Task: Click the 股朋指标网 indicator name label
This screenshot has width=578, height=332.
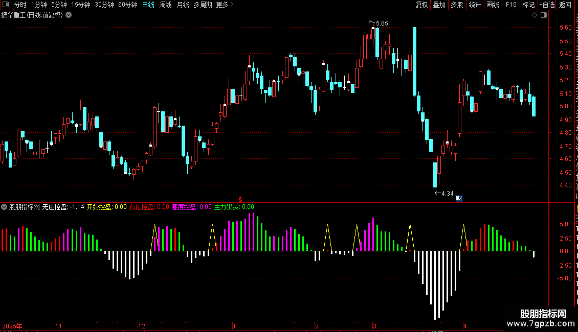Action: [x=25, y=207]
